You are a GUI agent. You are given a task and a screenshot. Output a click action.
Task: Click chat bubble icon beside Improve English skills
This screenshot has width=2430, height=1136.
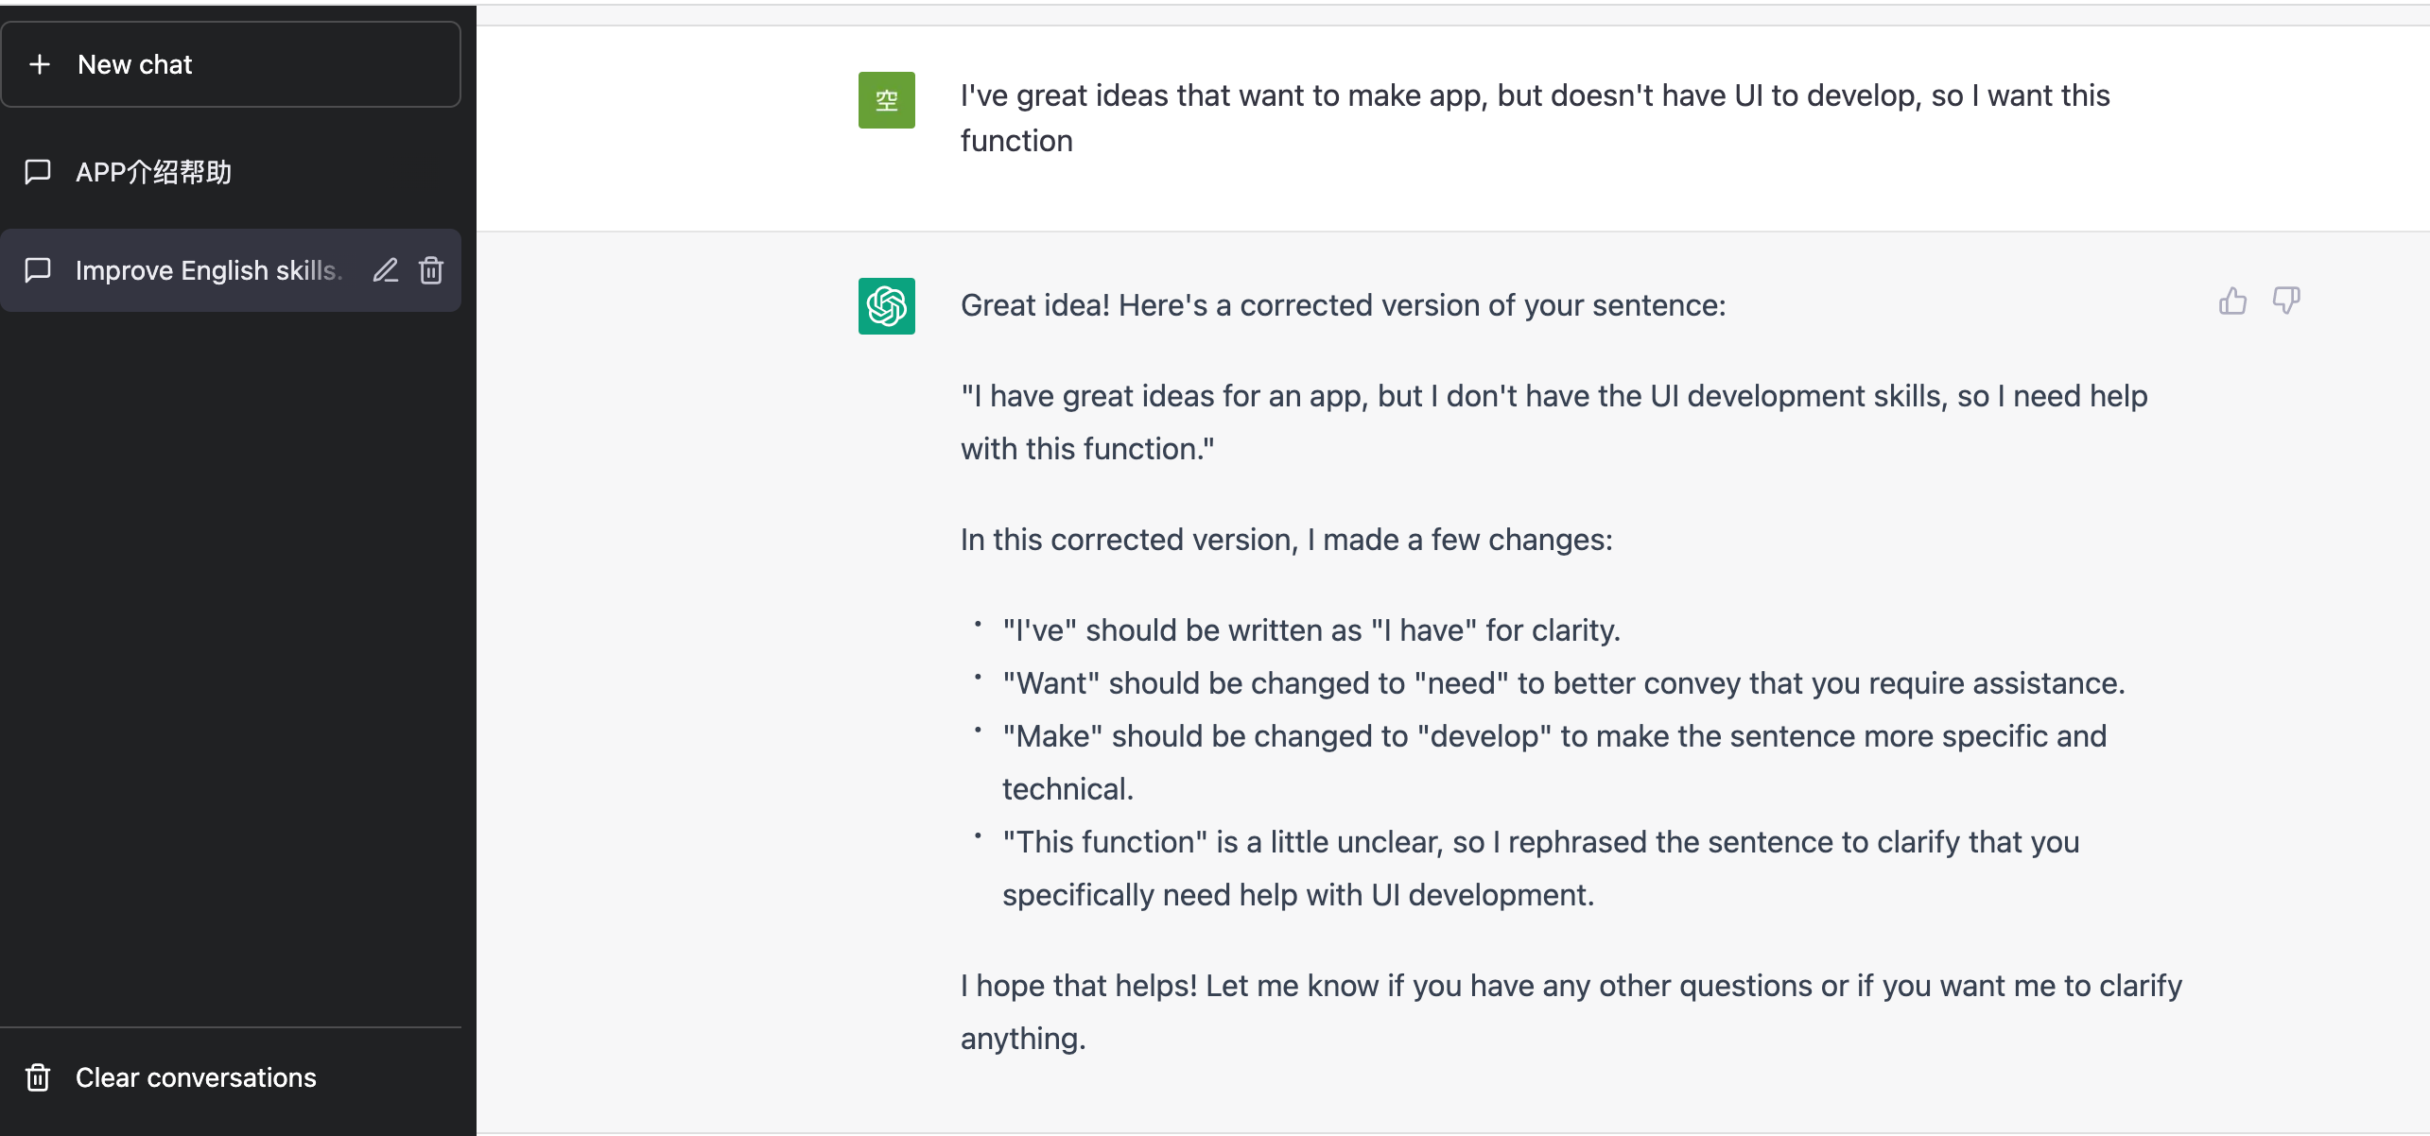point(38,270)
